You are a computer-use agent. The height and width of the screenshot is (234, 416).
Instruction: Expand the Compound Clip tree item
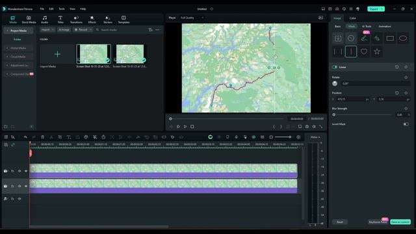(7, 74)
